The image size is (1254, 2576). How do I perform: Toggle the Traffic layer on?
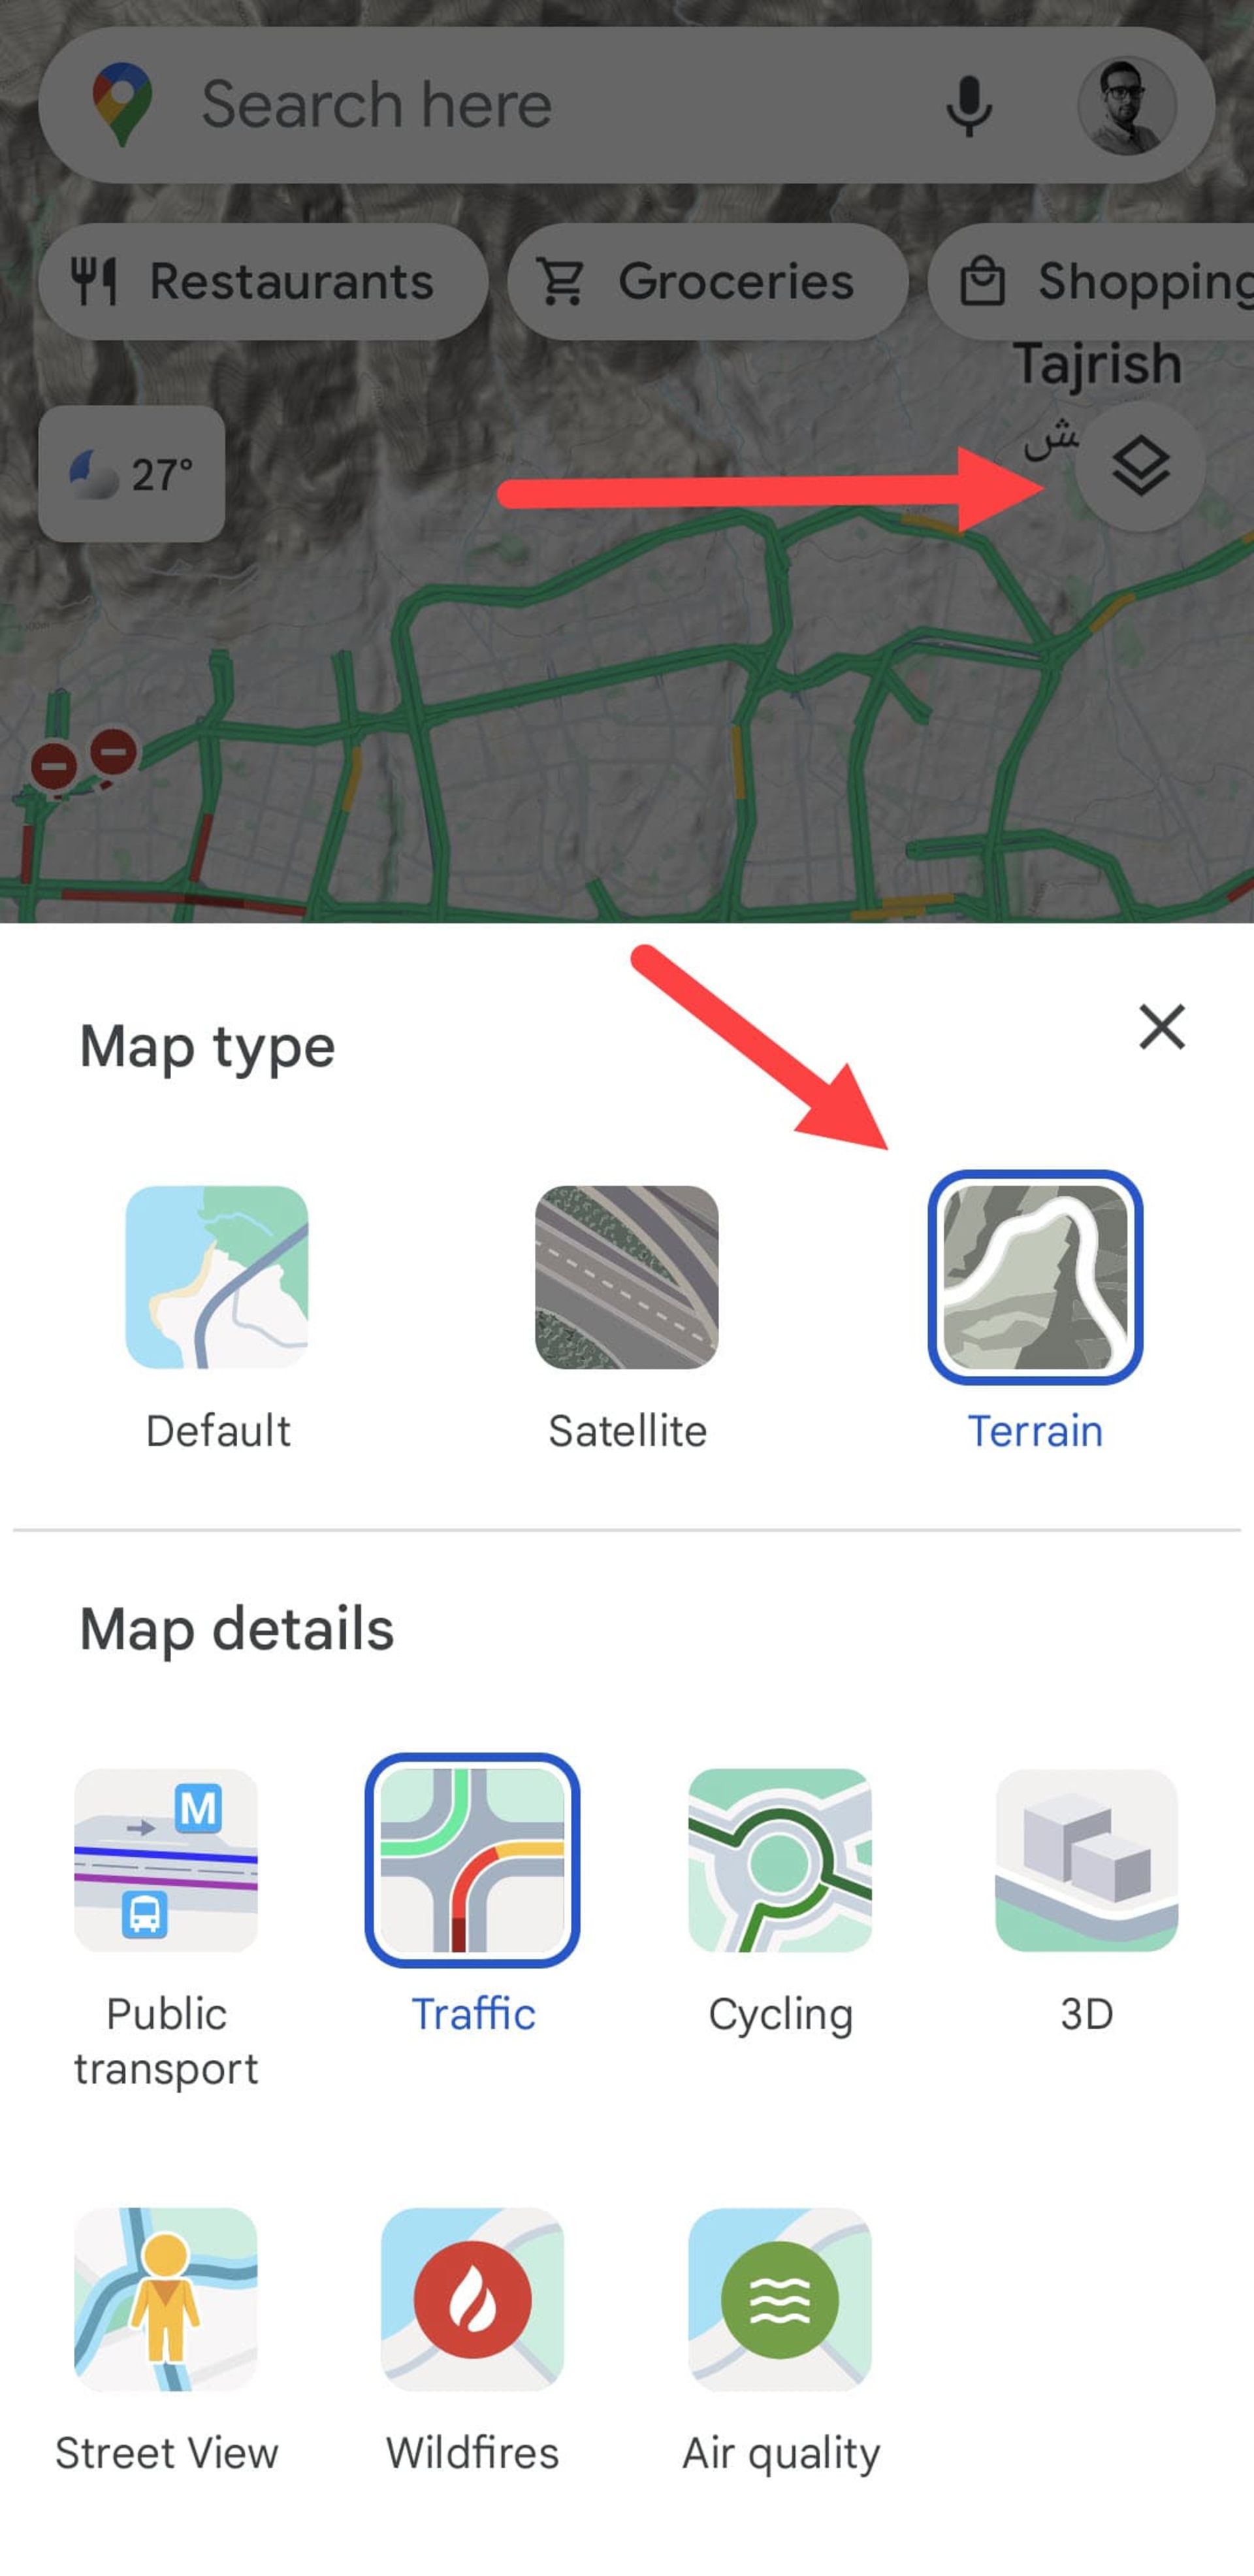click(473, 1858)
